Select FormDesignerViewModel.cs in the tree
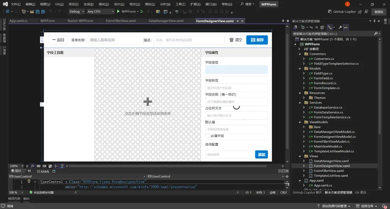 334,137
